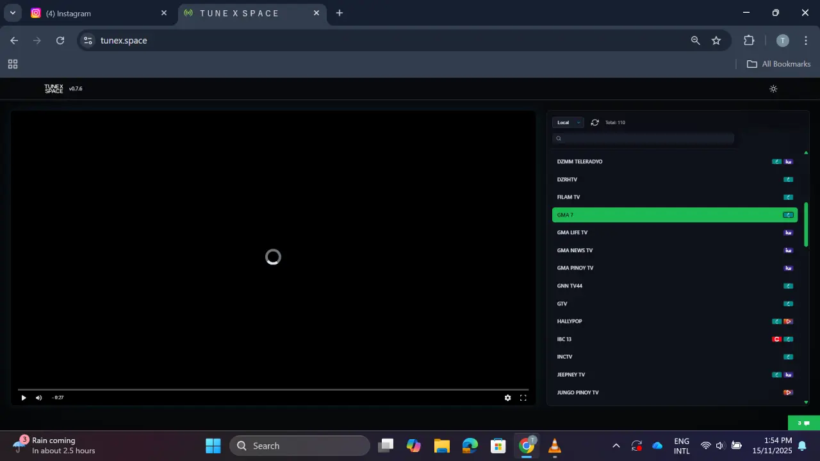Click teal source badge on GMA 7

789,215
